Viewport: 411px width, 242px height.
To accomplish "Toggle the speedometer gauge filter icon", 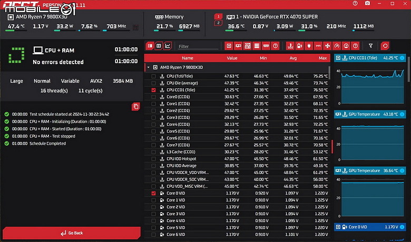I will click(337, 46).
